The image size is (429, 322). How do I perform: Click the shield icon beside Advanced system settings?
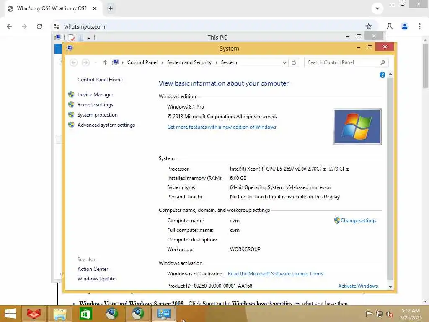[71, 125]
